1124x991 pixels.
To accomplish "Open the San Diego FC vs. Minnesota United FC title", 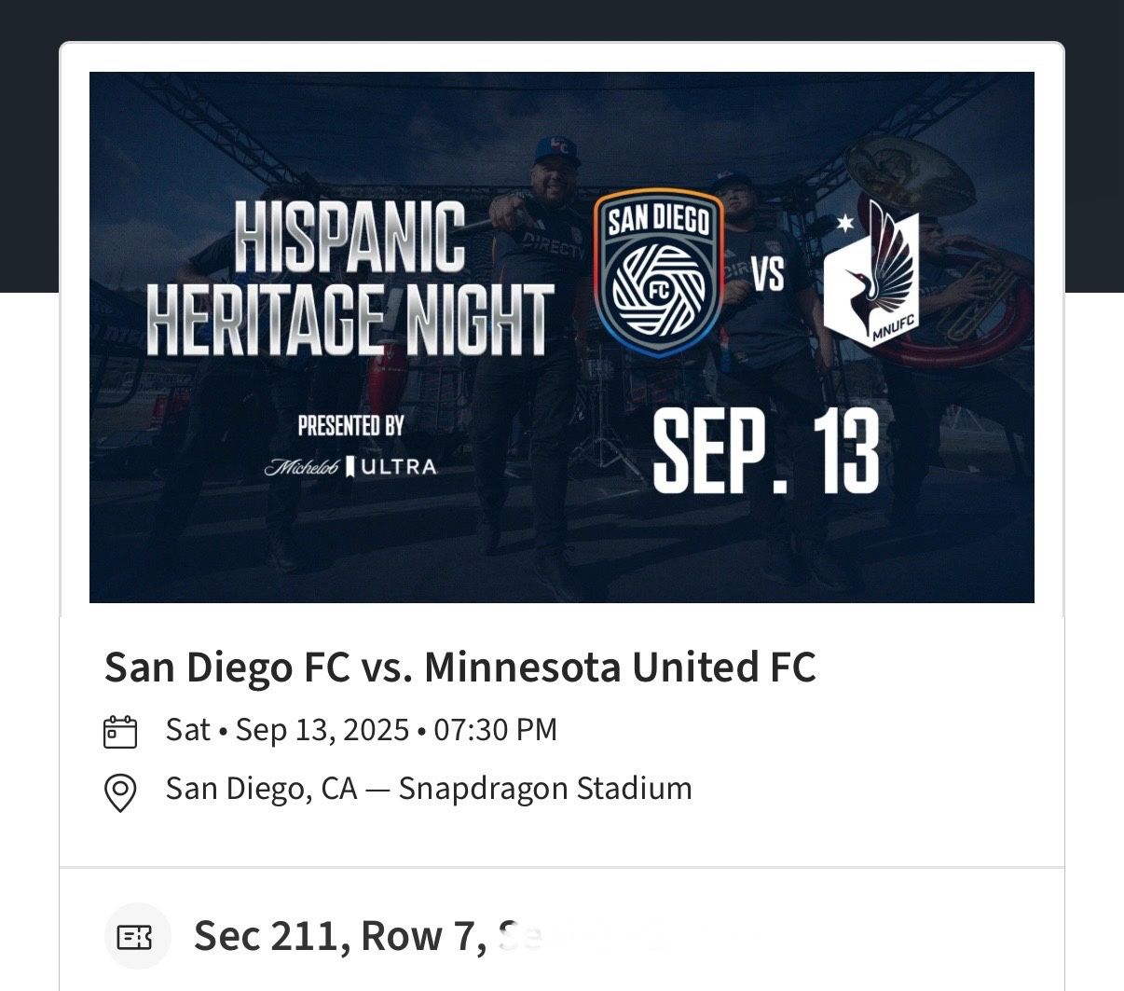I will point(459,668).
